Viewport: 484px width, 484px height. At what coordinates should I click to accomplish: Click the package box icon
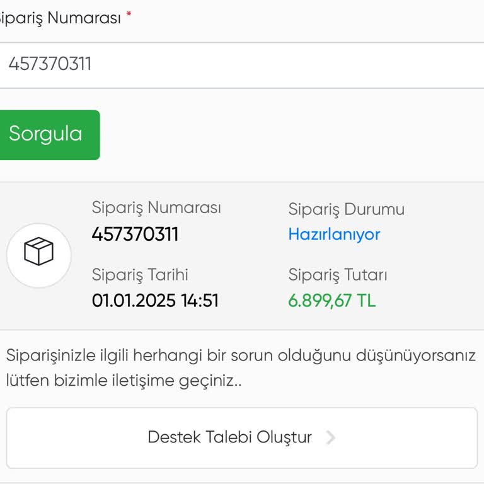tap(39, 251)
